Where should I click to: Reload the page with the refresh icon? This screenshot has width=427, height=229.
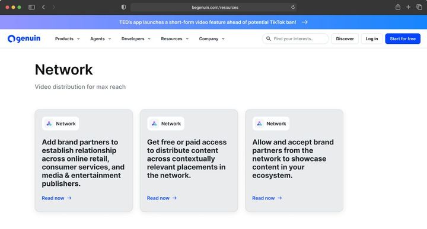pyautogui.click(x=293, y=7)
